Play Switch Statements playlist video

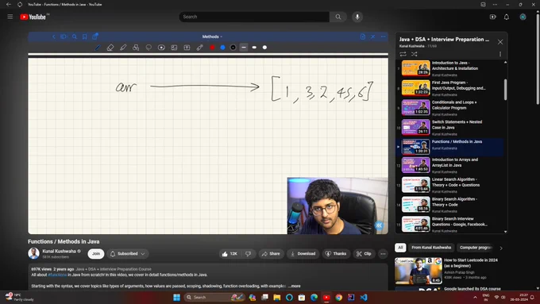[449, 127]
